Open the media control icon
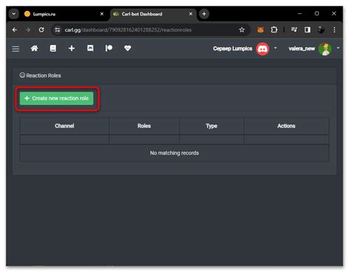The height and width of the screenshot is (272, 349). pos(294,30)
